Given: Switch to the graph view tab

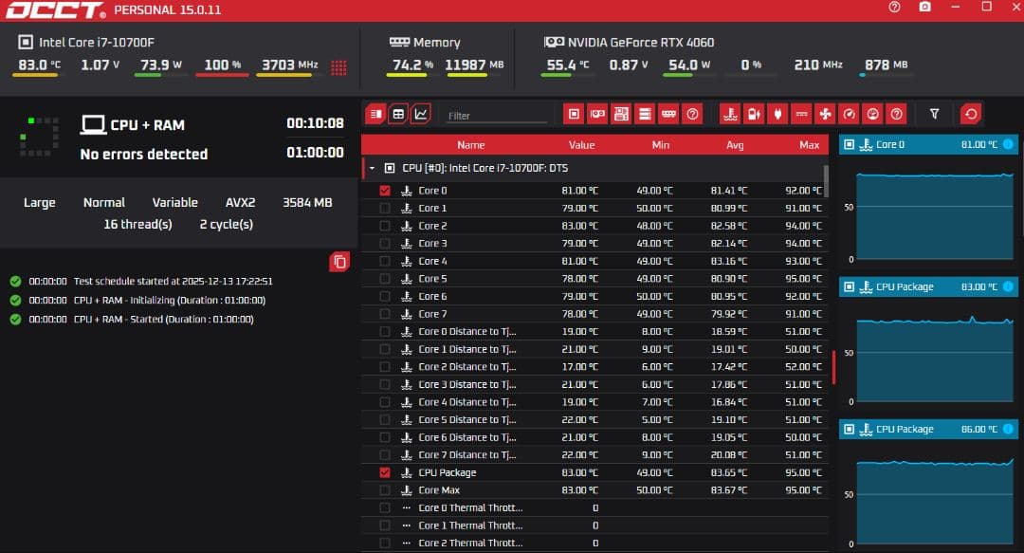Looking at the screenshot, I should tap(421, 114).
